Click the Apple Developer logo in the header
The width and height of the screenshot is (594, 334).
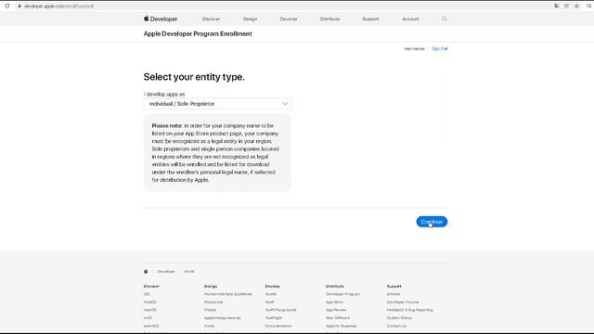point(161,19)
